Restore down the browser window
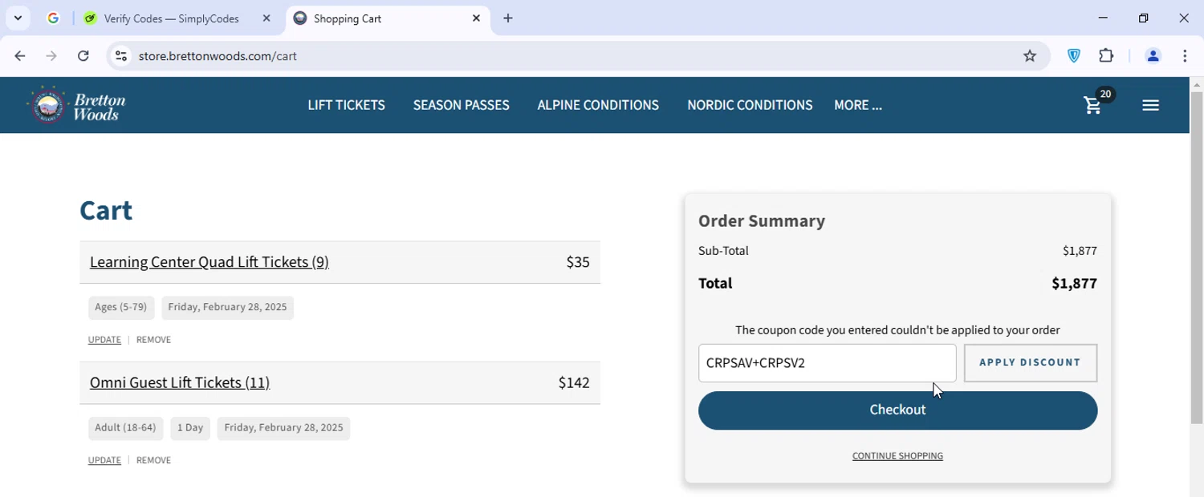1204x497 pixels. [1143, 18]
